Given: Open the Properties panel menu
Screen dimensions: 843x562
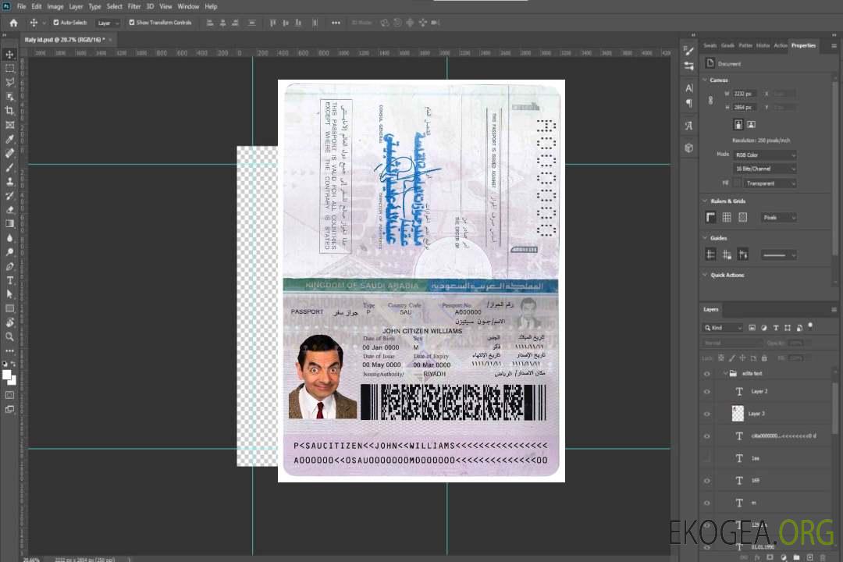Looking at the screenshot, I should pos(834,46).
